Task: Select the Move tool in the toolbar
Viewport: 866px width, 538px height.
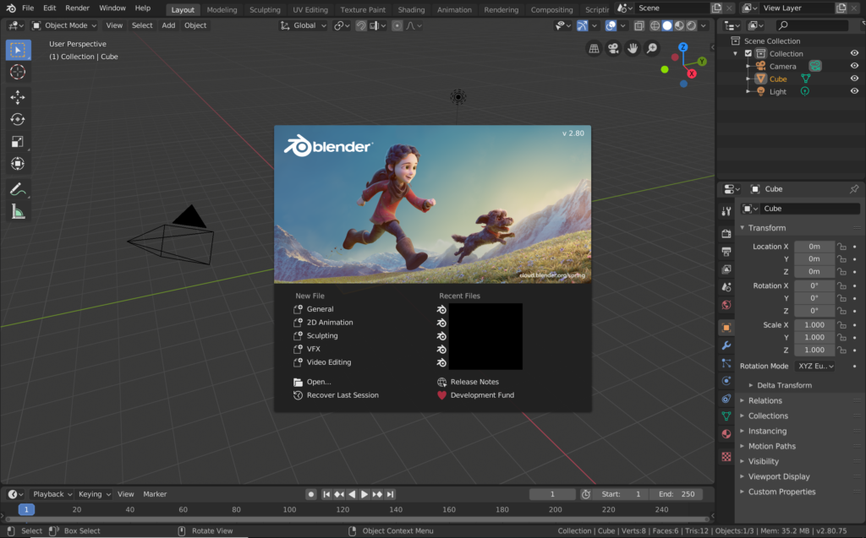Action: pyautogui.click(x=18, y=97)
